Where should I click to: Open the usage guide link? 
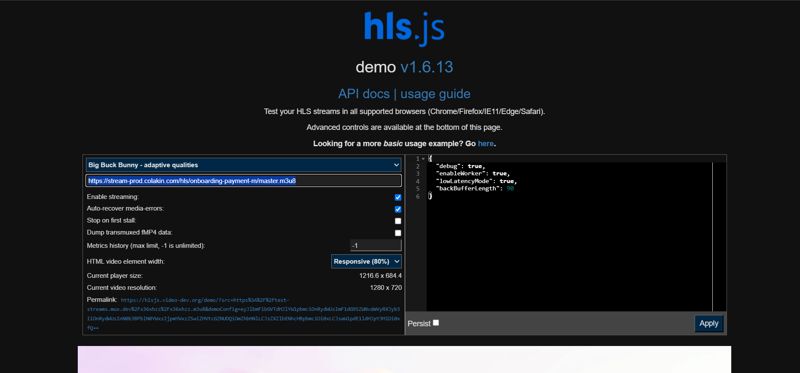(435, 94)
